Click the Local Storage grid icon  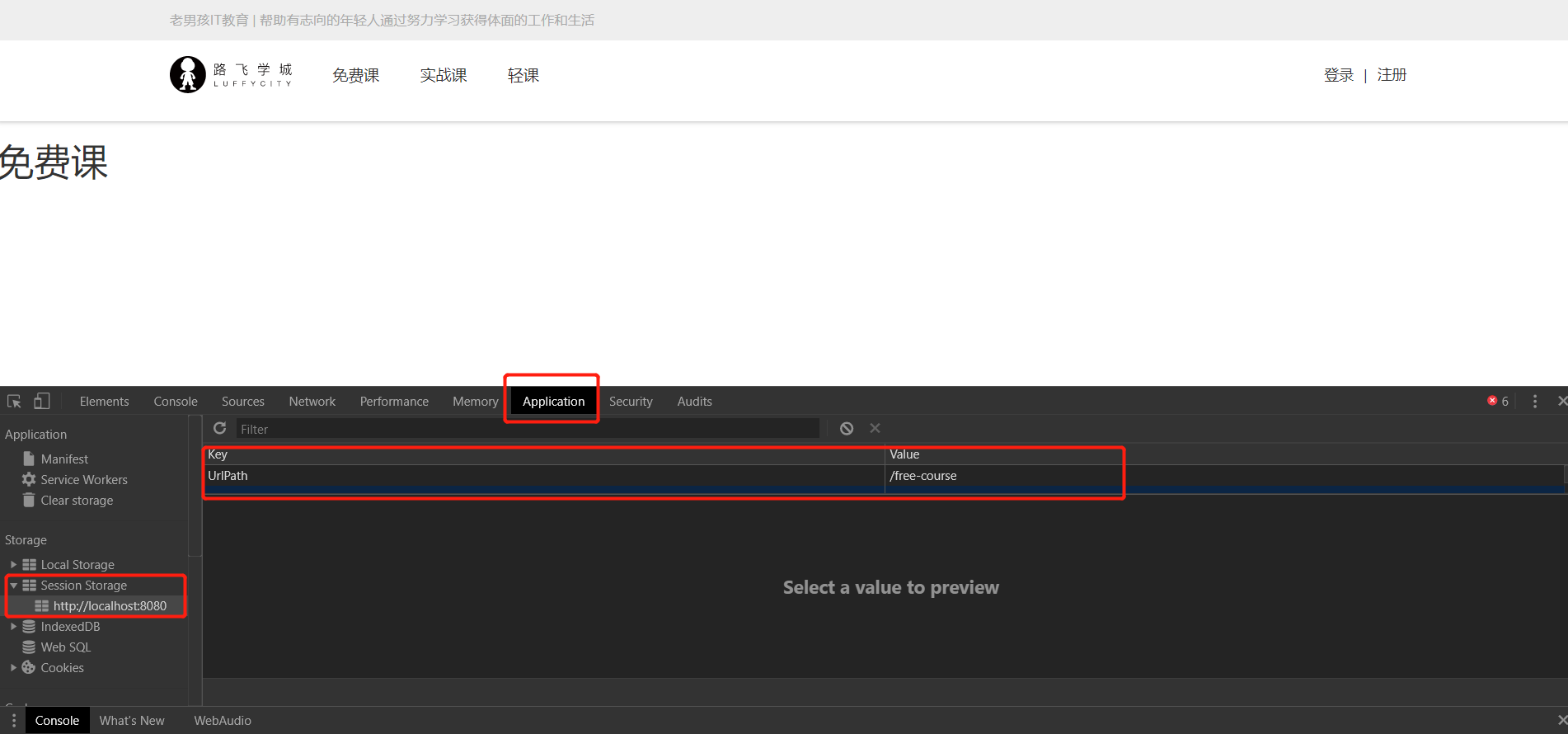point(30,564)
